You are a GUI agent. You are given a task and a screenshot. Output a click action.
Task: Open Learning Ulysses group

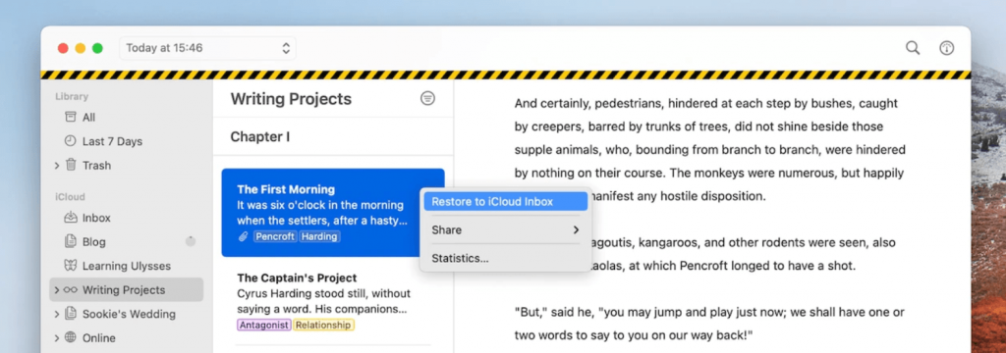[127, 266]
